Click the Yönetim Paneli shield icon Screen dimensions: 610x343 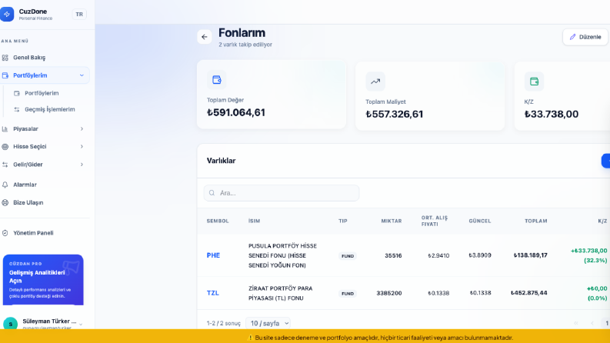5,233
